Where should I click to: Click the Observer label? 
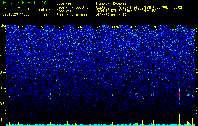(x=64, y=3)
